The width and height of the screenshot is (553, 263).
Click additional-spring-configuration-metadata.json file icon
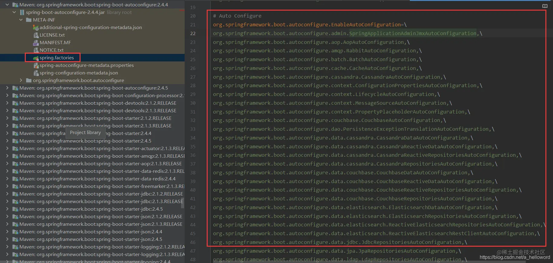pos(36,28)
